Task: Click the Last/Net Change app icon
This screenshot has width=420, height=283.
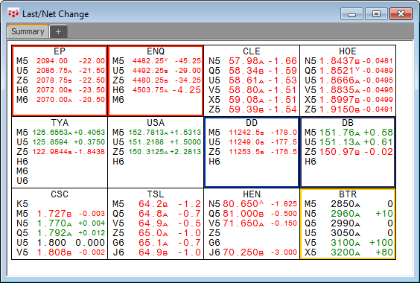Action: coord(13,13)
